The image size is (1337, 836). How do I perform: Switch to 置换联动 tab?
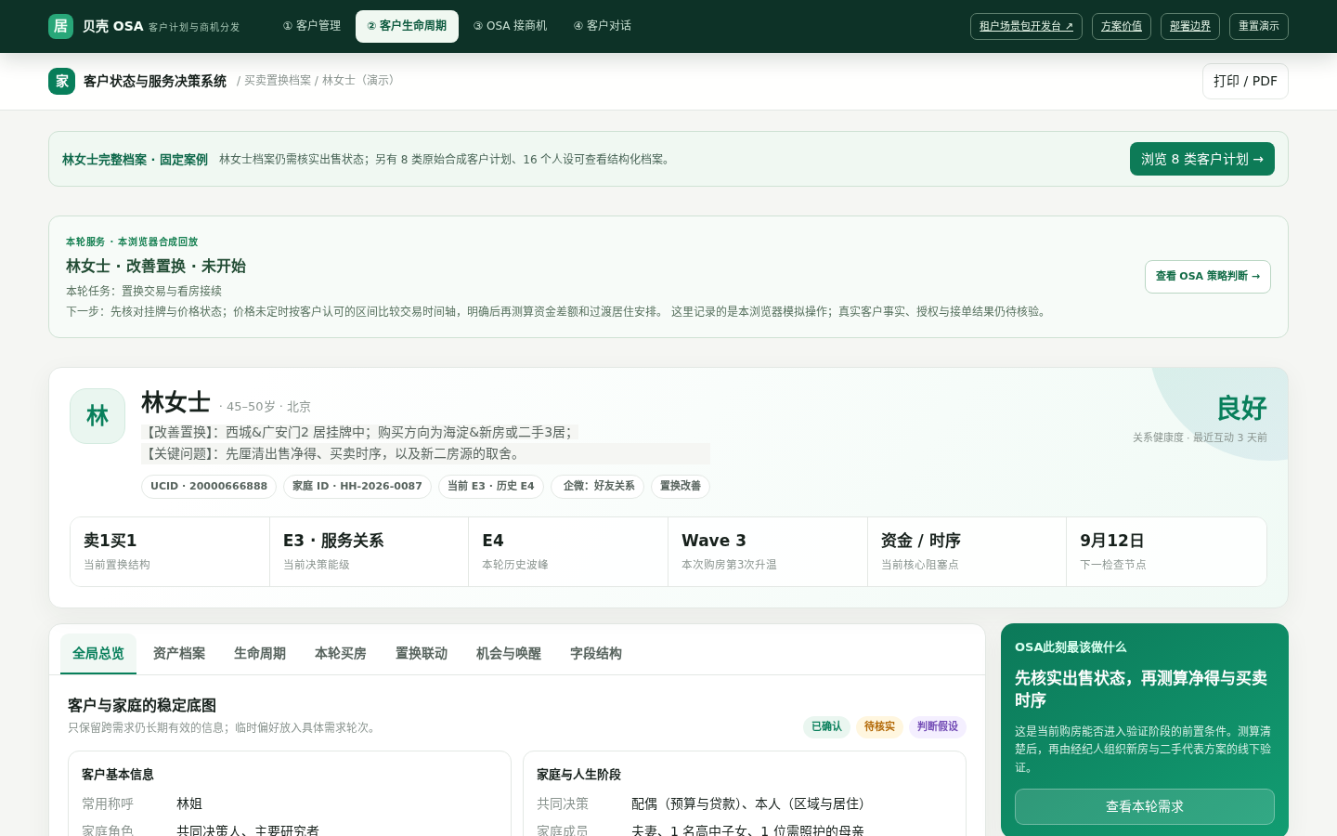coord(422,653)
